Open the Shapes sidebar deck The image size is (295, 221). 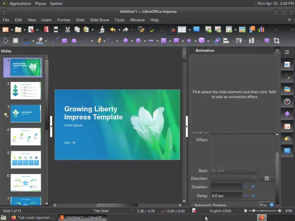coord(287,114)
